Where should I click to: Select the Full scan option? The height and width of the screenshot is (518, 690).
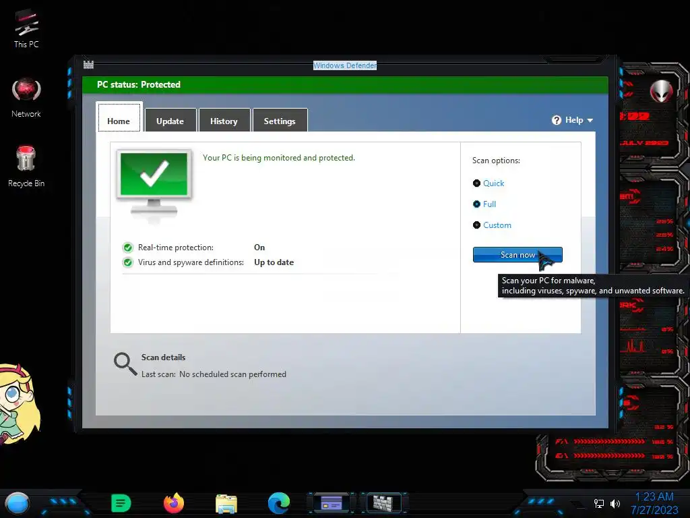(x=484, y=204)
